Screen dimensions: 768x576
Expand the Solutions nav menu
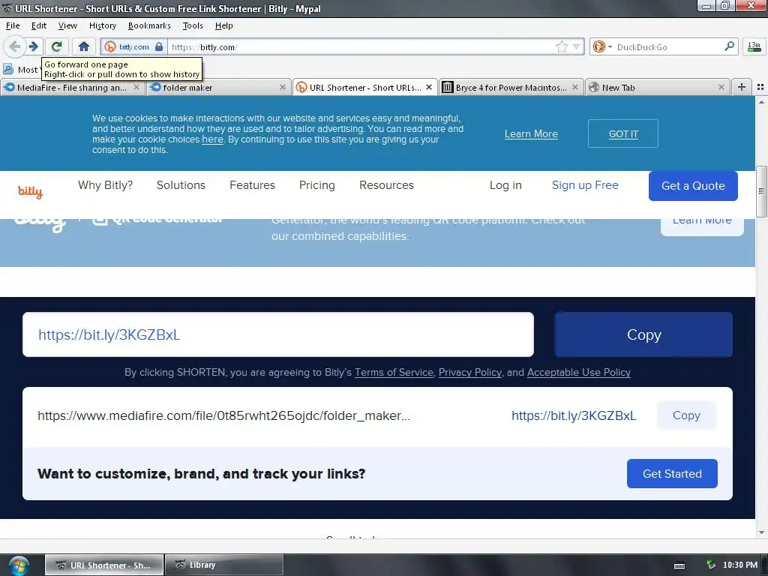click(181, 185)
